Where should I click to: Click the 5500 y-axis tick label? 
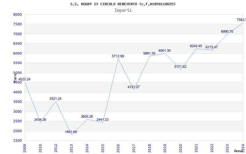[18, 63]
